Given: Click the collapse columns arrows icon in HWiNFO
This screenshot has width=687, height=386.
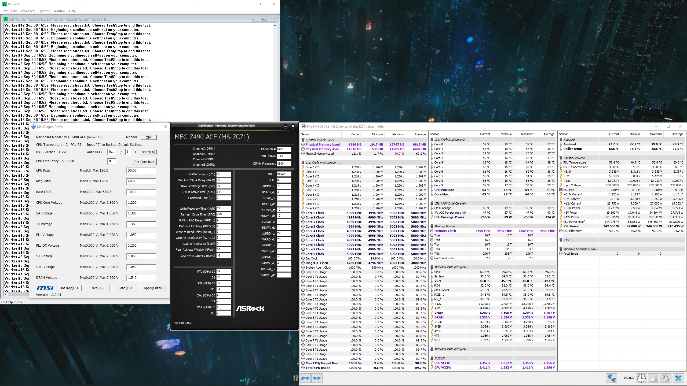Looking at the screenshot, I should (x=317, y=378).
